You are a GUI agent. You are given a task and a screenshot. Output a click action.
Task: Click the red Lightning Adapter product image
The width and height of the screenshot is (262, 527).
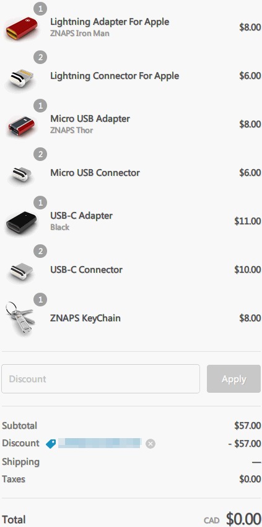[22, 28]
